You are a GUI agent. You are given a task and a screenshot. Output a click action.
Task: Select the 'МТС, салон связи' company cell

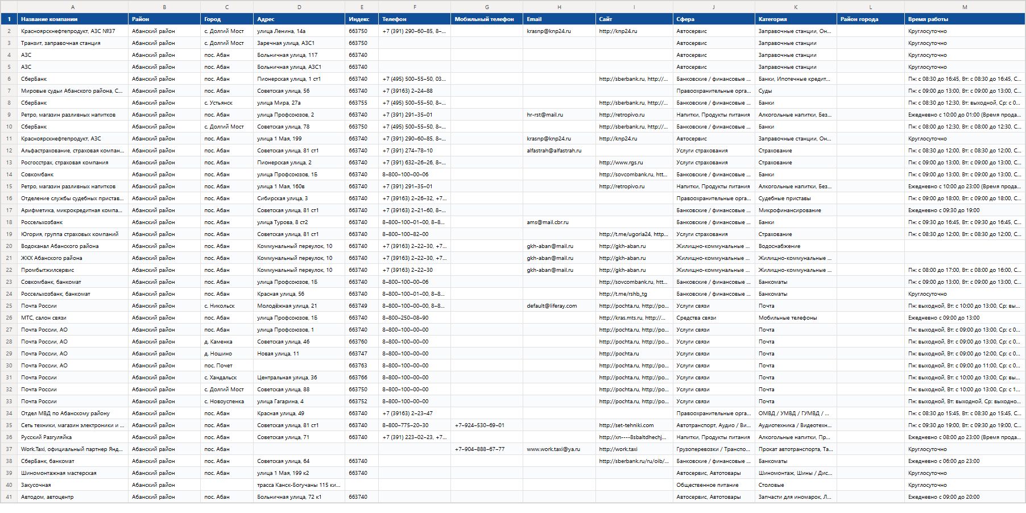tap(73, 318)
